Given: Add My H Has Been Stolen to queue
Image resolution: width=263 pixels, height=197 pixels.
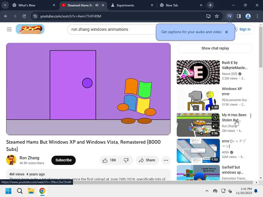Looking at the screenshot, I should [215, 125].
